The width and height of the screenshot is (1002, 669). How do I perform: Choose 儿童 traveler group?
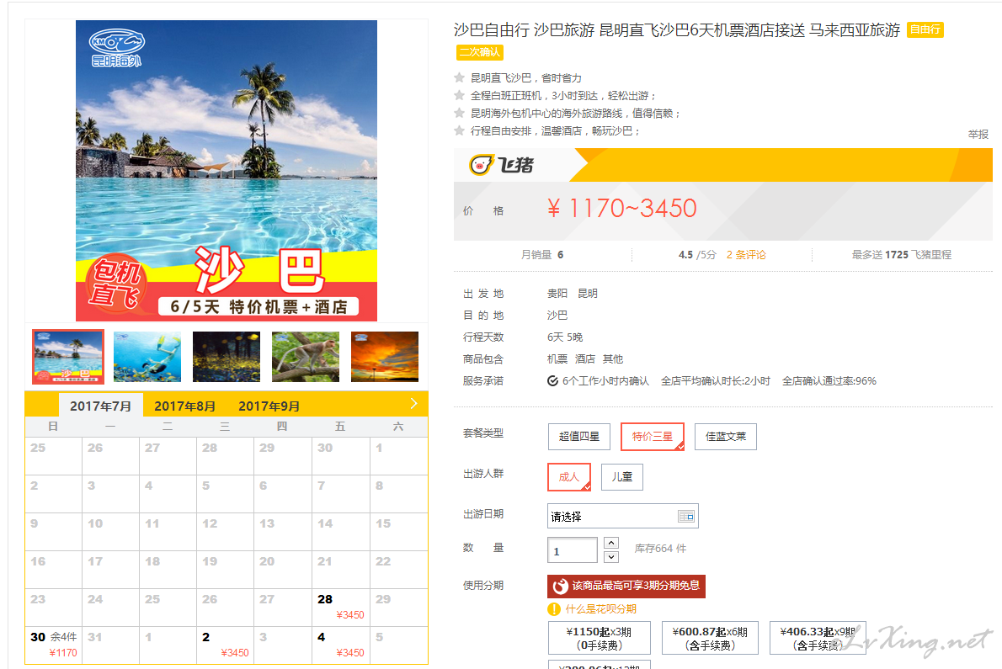pyautogui.click(x=621, y=477)
